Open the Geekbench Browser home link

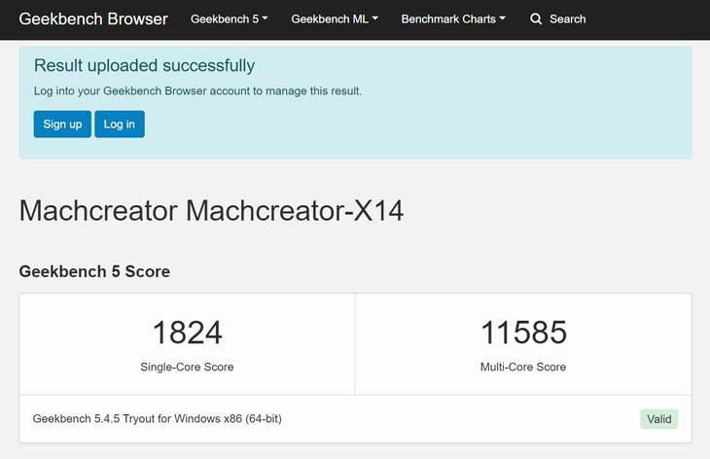pyautogui.click(x=93, y=19)
